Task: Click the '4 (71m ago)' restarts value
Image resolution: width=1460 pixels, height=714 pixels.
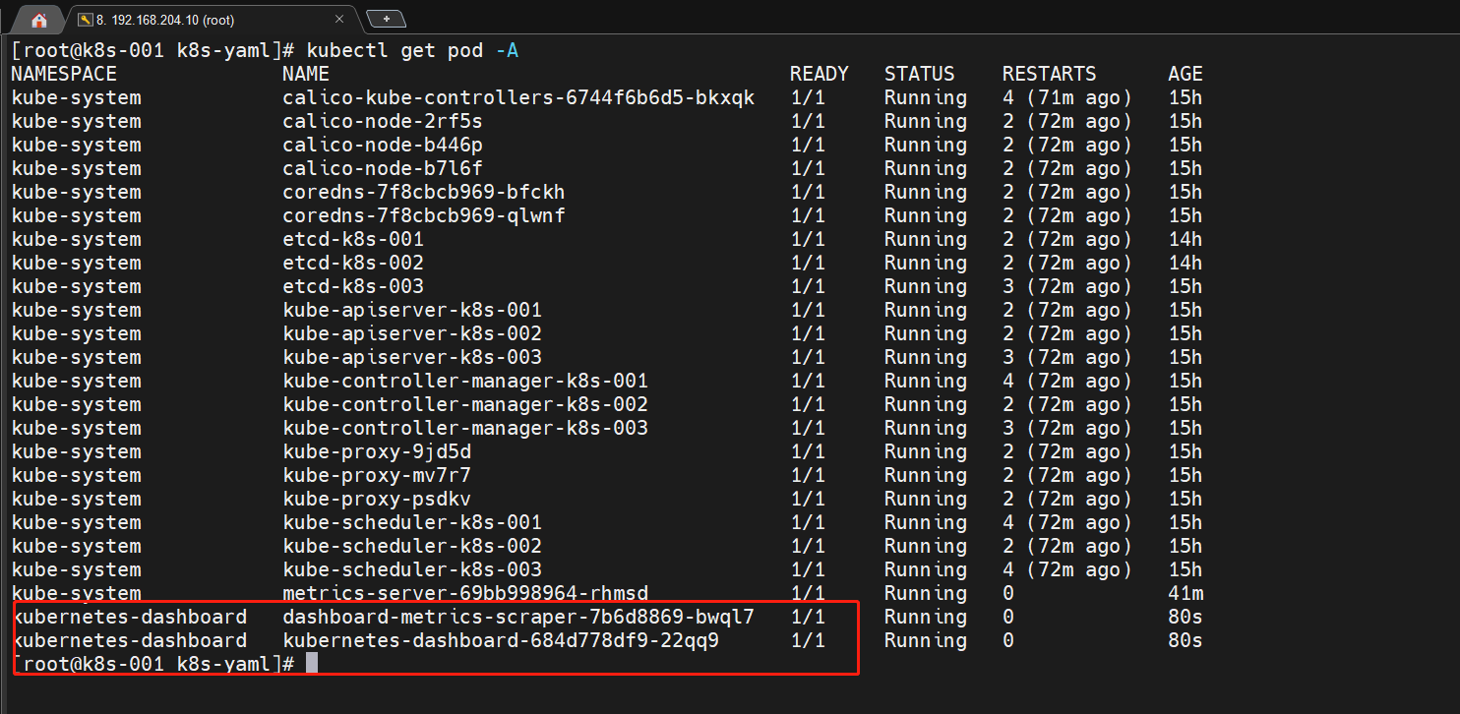Action: 1067,97
